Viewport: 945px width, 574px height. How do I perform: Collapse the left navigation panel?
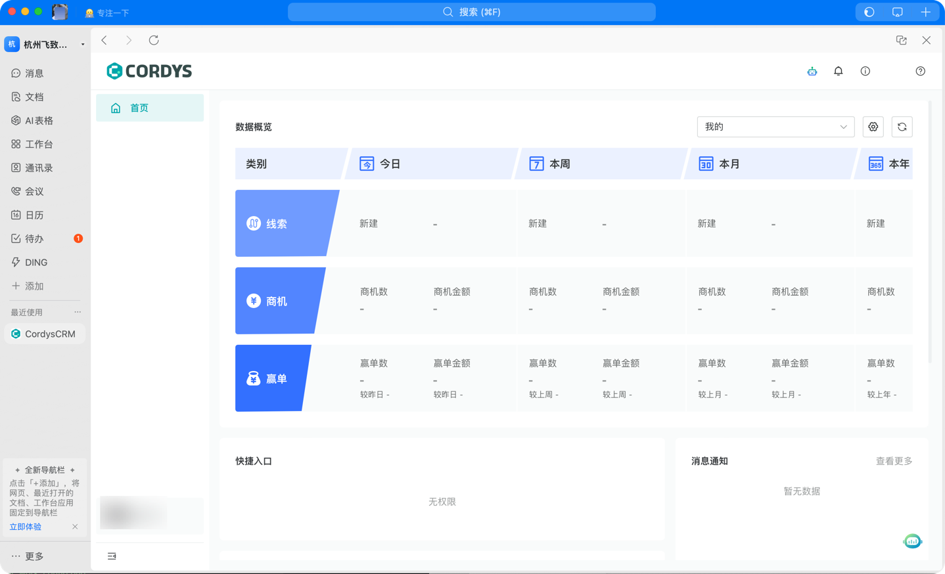[x=111, y=556]
